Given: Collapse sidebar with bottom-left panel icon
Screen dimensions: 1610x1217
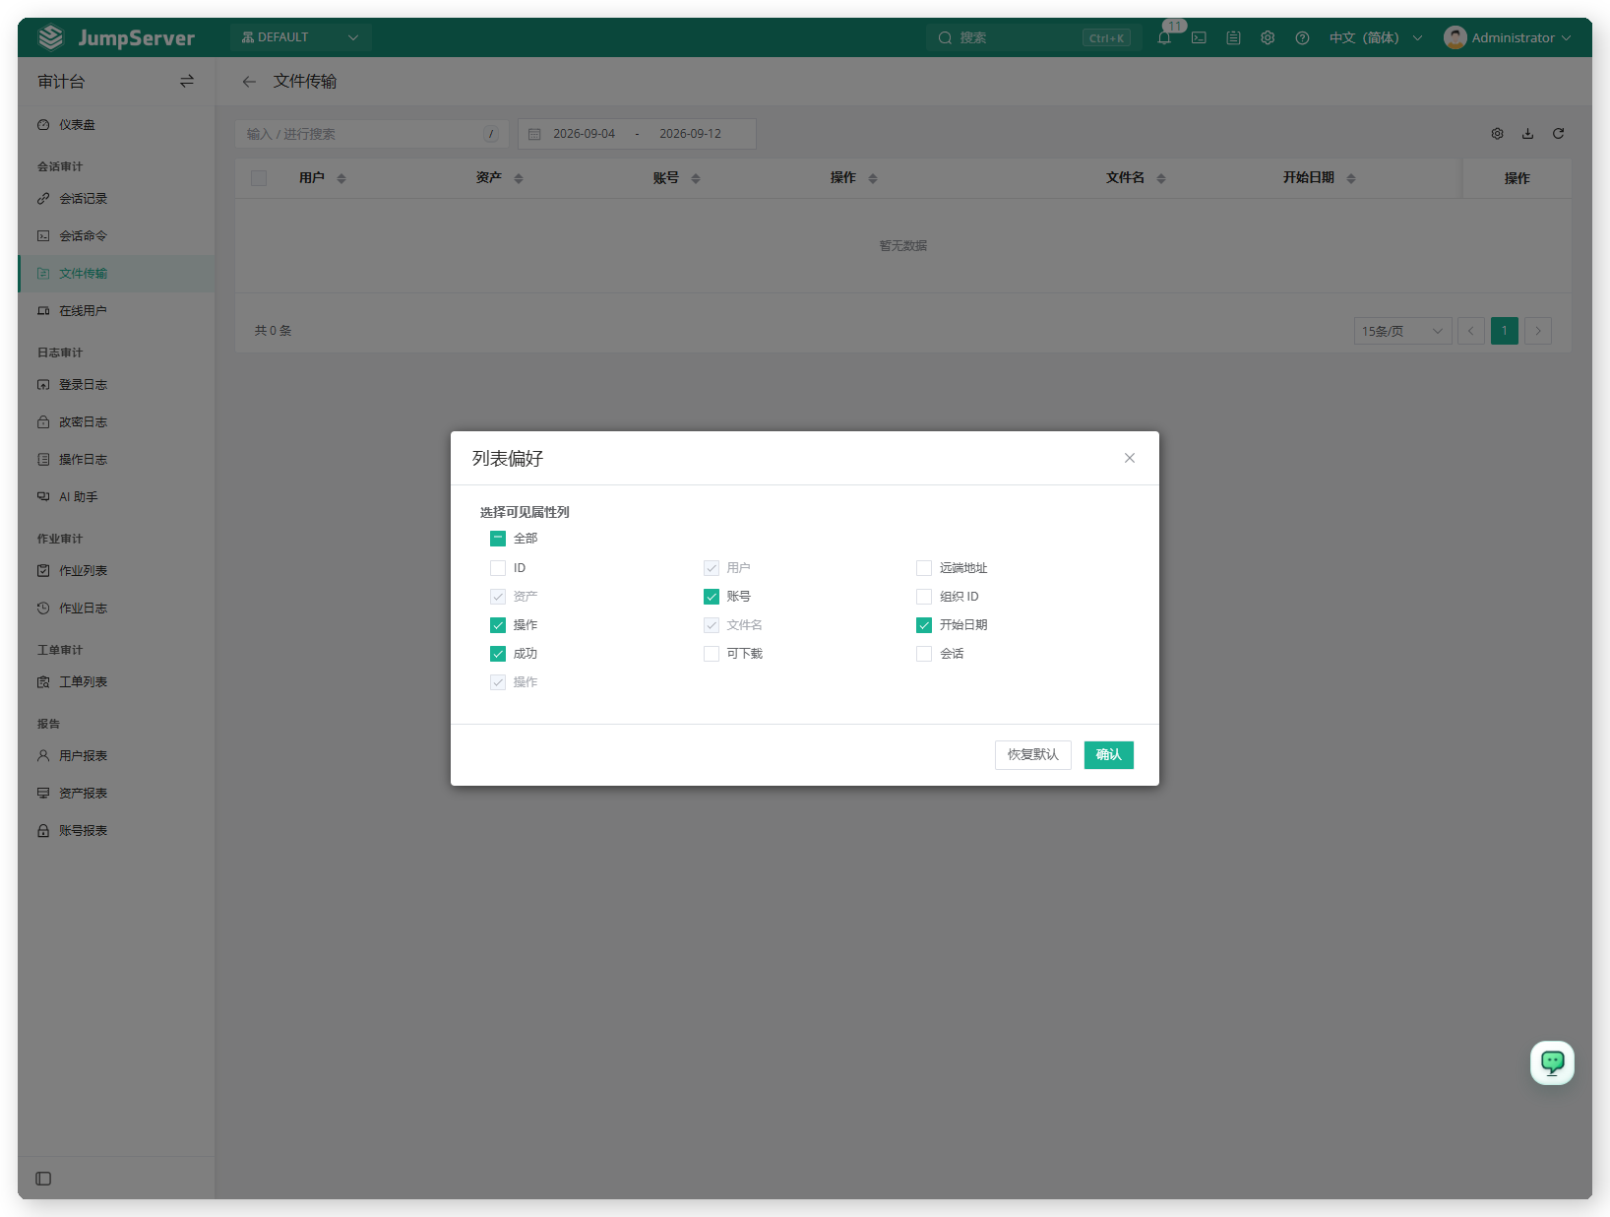Looking at the screenshot, I should tap(43, 1179).
